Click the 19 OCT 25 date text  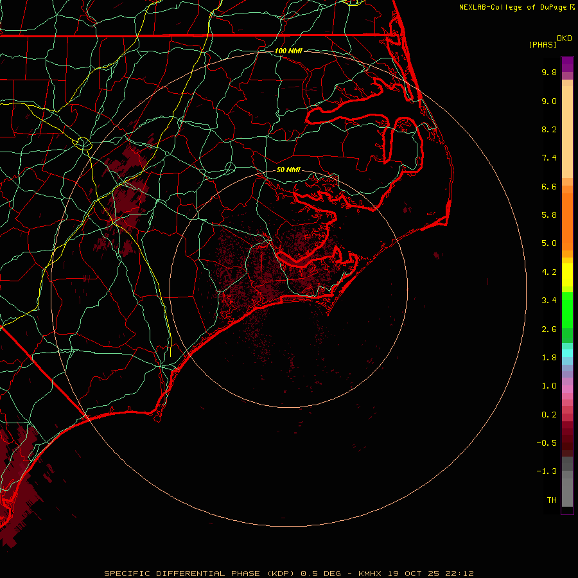pos(414,574)
